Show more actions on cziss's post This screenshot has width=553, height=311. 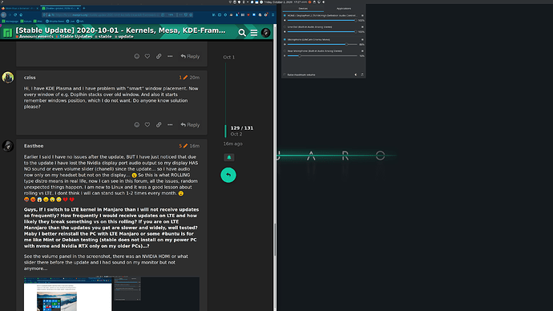170,125
